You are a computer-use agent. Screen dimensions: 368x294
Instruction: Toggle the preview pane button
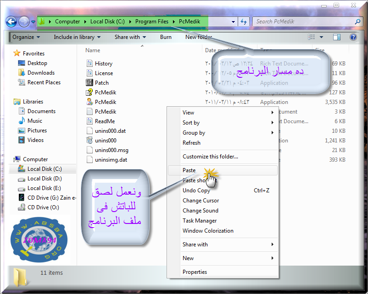point(336,37)
